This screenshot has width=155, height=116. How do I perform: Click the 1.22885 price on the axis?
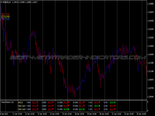coord(151,4)
